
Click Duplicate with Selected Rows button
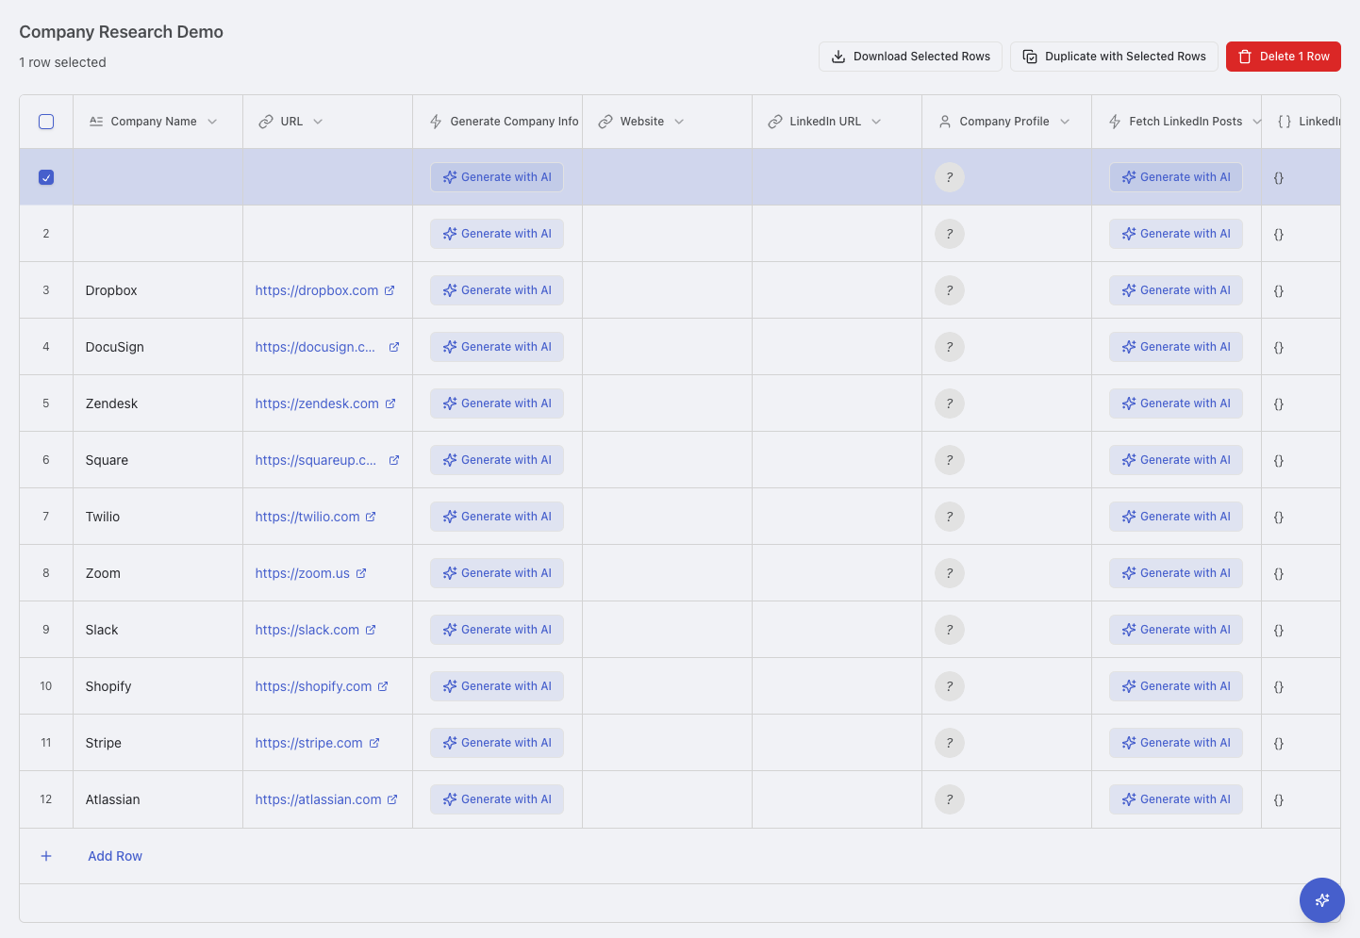tap(1114, 57)
